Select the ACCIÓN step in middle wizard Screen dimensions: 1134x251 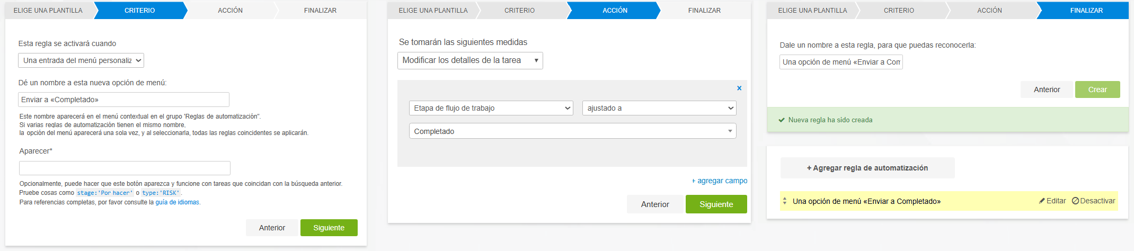tap(615, 11)
